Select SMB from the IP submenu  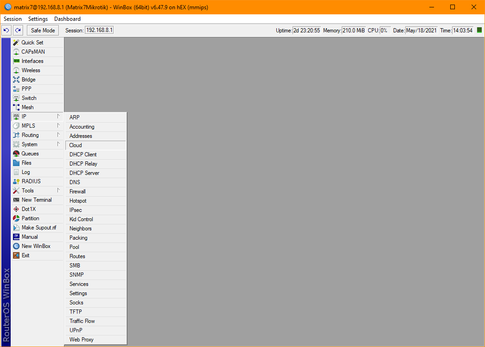point(96,266)
